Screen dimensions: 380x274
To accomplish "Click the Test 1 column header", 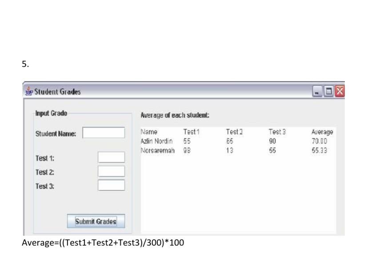I will pyautogui.click(x=191, y=132).
